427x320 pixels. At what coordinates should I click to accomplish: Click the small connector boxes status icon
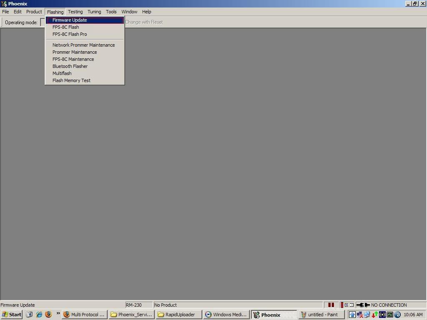(x=349, y=305)
